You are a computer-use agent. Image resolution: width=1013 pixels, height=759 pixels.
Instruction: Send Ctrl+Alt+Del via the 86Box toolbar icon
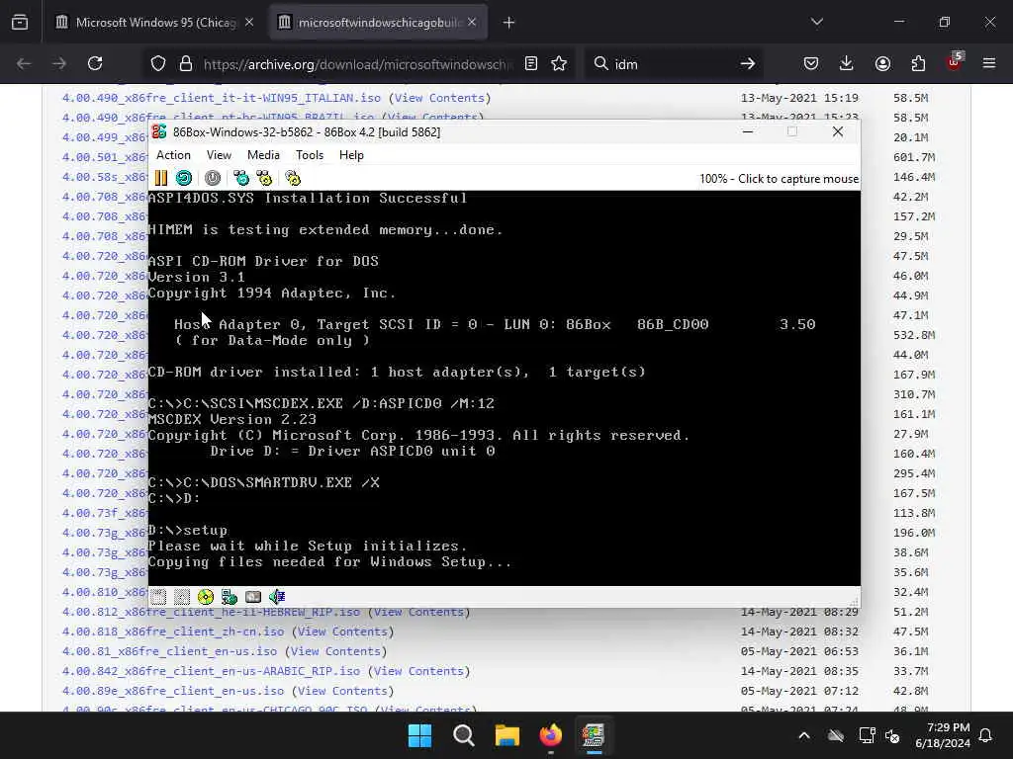point(241,178)
